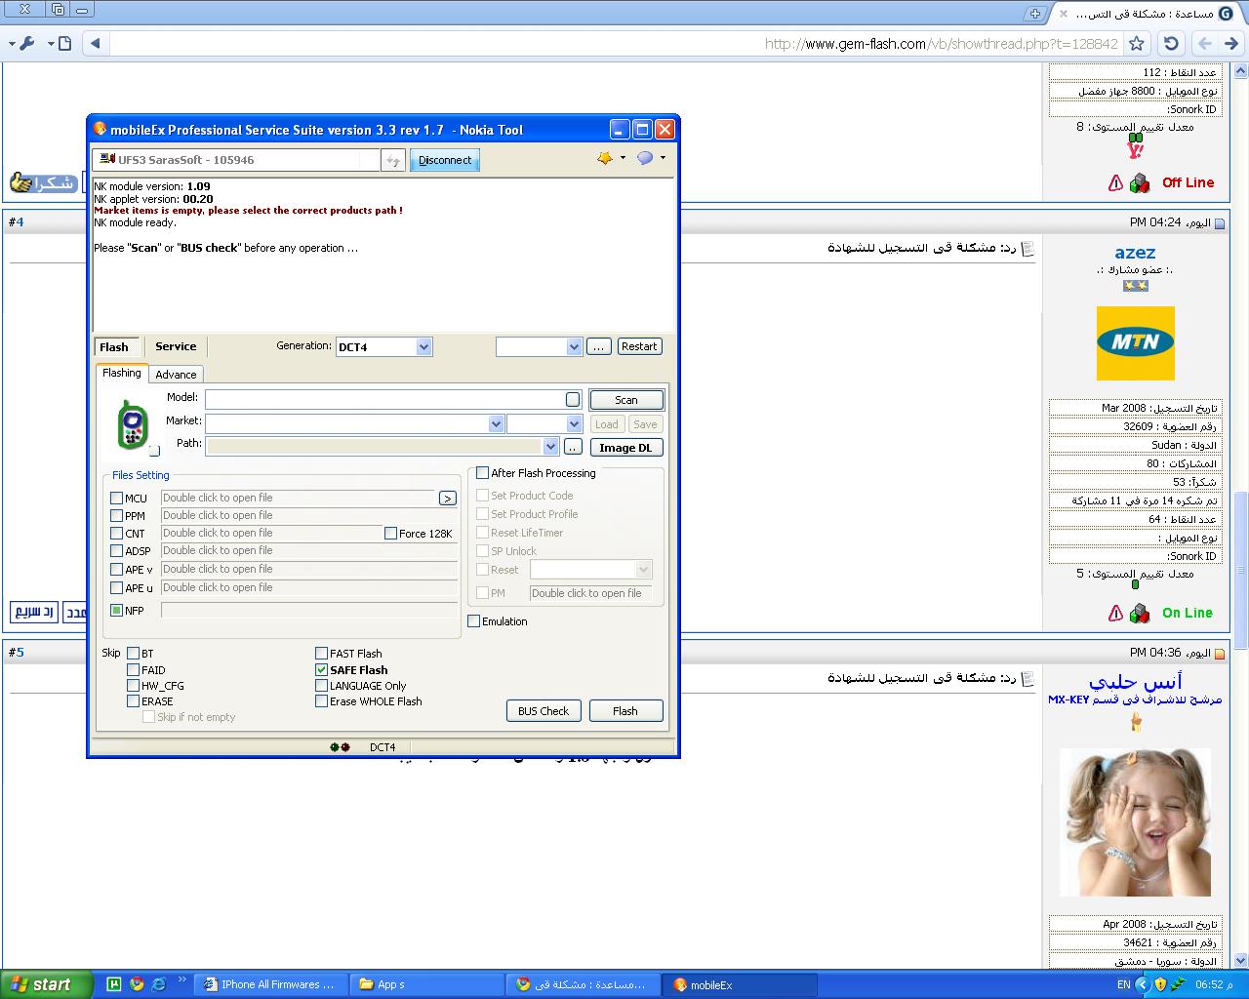Reload the gem-flash forum page
The width and height of the screenshot is (1249, 999).
pyautogui.click(x=1171, y=43)
